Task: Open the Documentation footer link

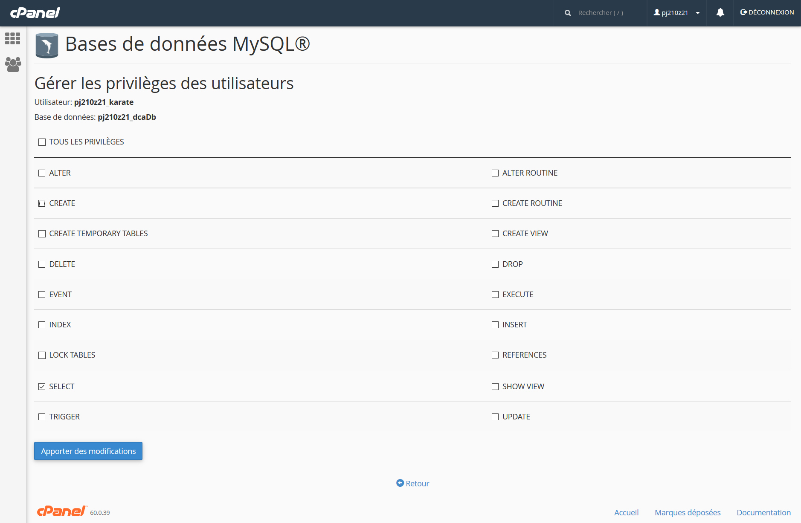Action: point(763,512)
